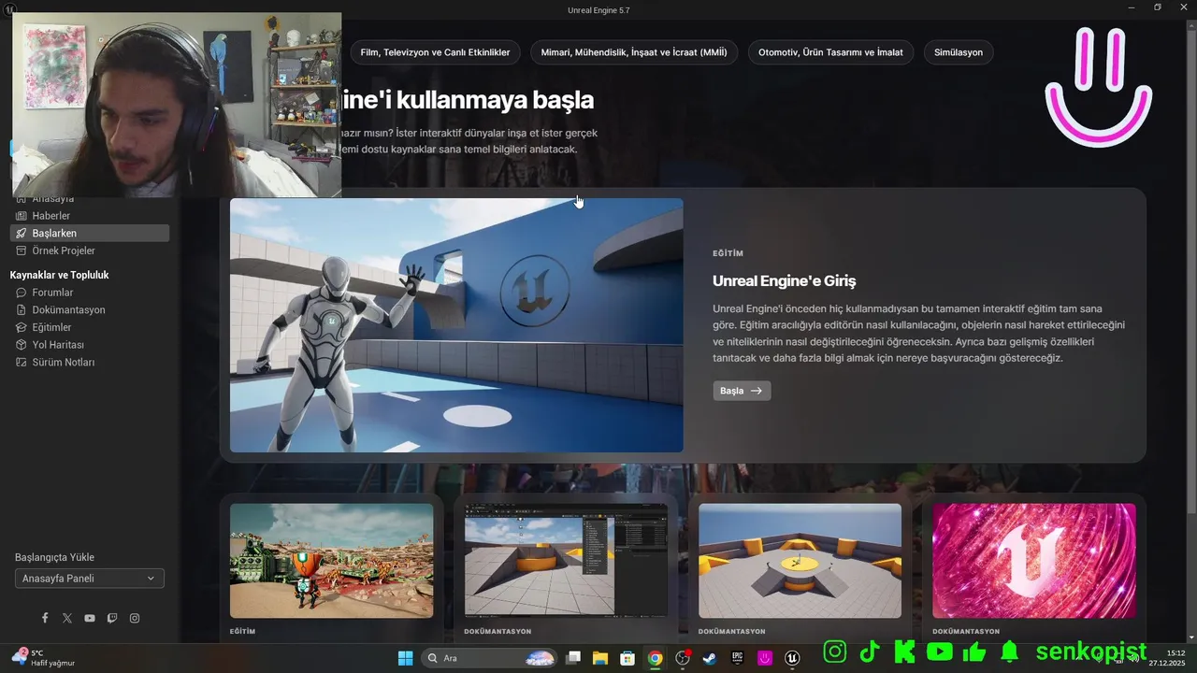Click Windows Start button

click(405, 658)
